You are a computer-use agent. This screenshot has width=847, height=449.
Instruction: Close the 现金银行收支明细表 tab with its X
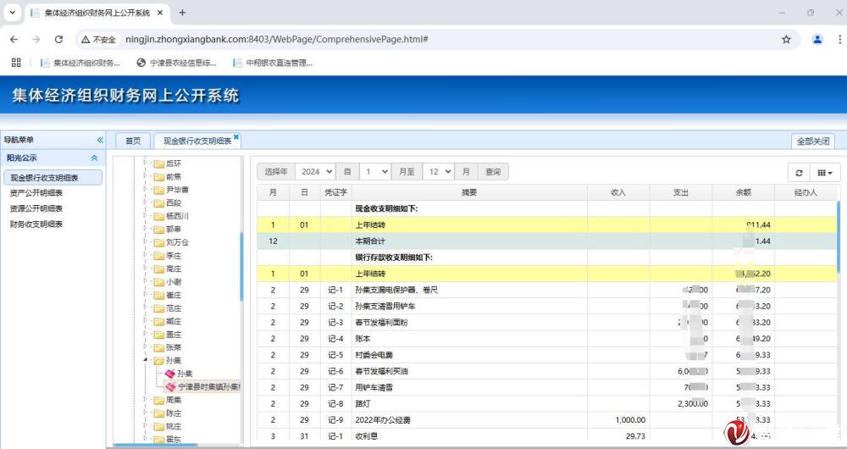[x=236, y=136]
